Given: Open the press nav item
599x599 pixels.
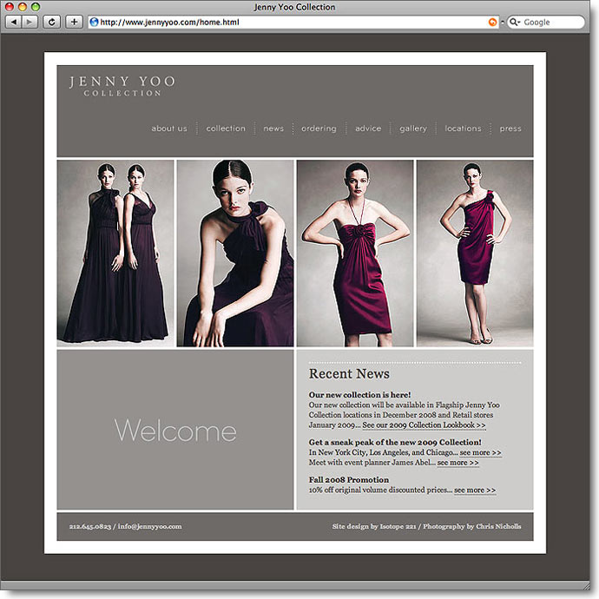Looking at the screenshot, I should coord(510,128).
